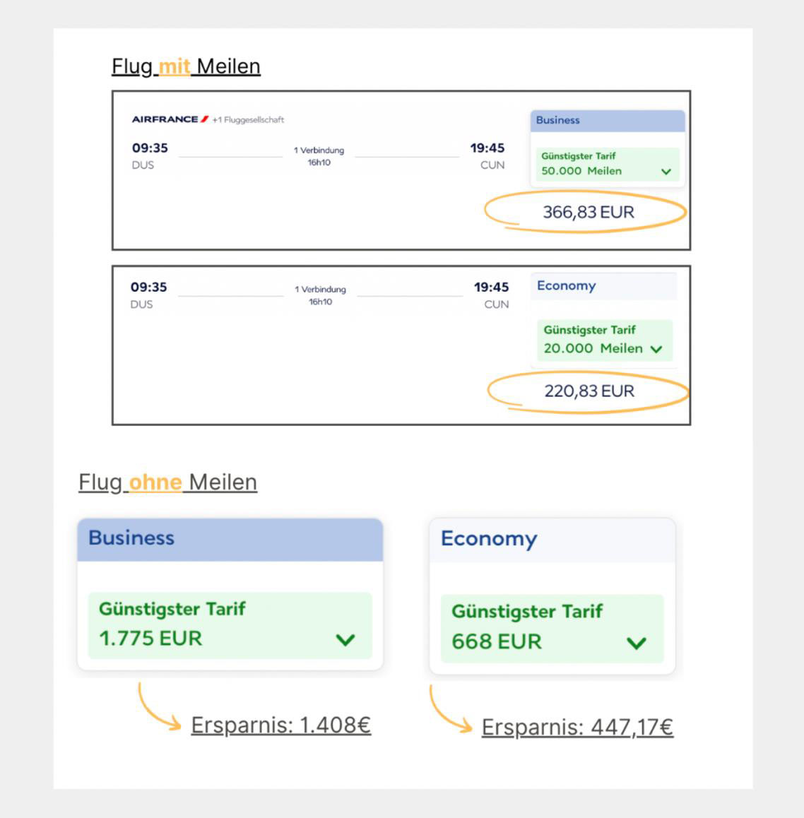Click the +1 Fluggesellschaft label
The height and width of the screenshot is (818, 804).
[248, 120]
